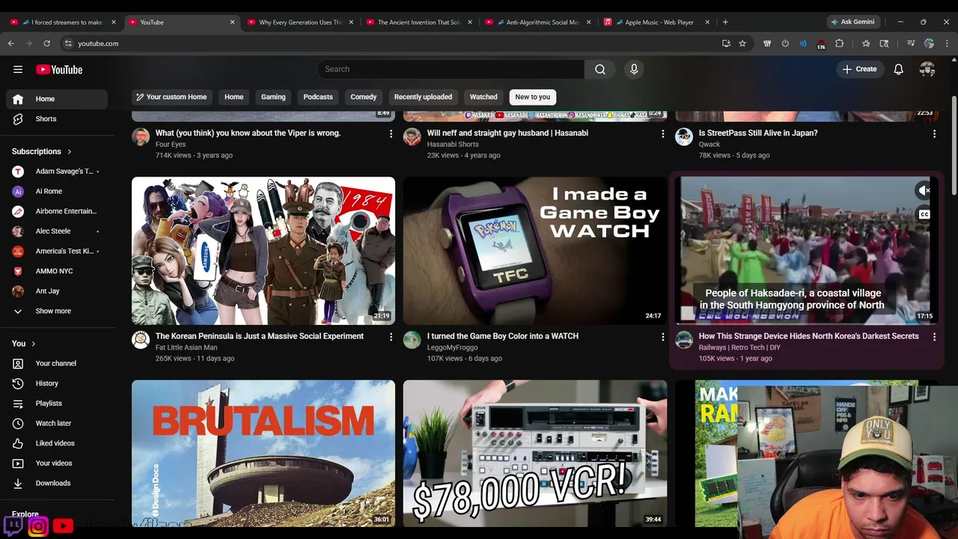Open the Game Boy WATCH video thumbnail
This screenshot has width=958, height=539.
535,251
